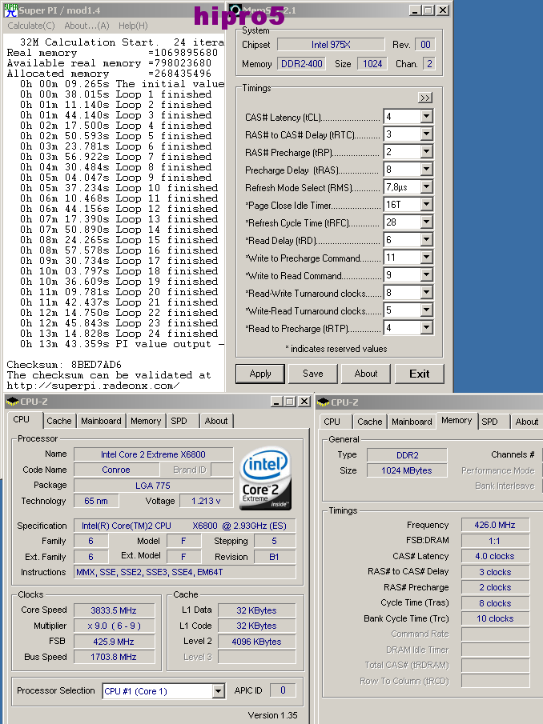543x724 pixels.
Task: Open the Write-Read Turnaround clocks dropdown
Action: click(427, 310)
